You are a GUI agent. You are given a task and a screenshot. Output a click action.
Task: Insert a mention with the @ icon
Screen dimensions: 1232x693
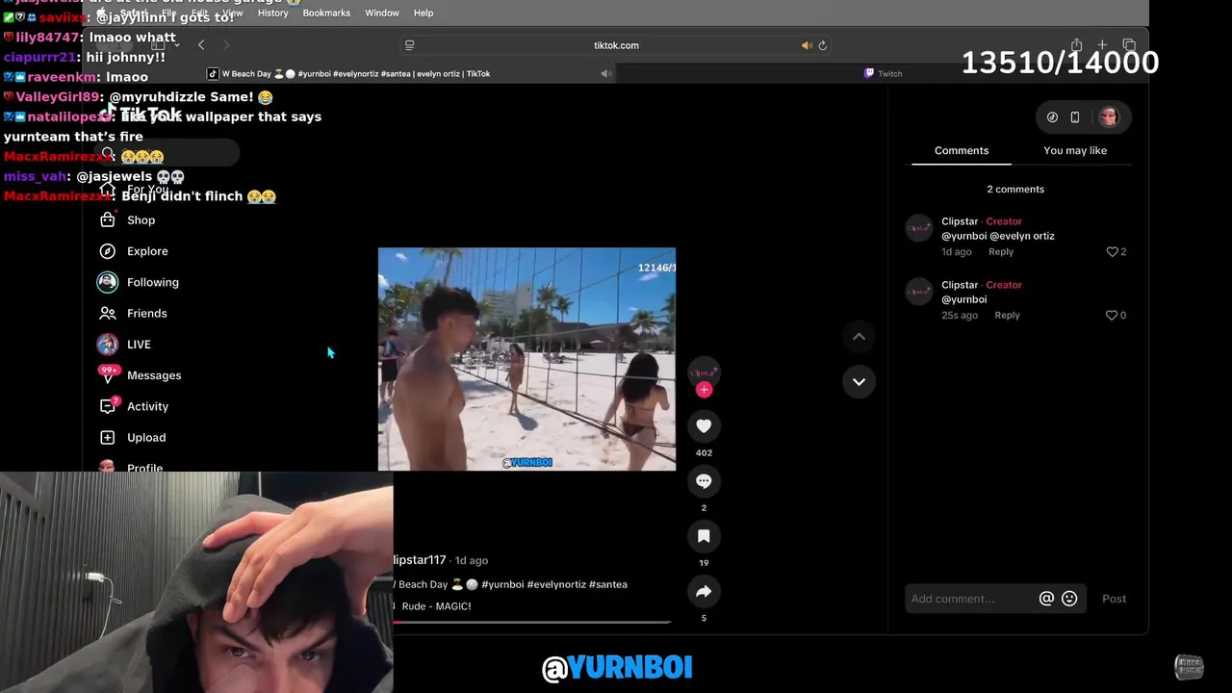point(1046,599)
